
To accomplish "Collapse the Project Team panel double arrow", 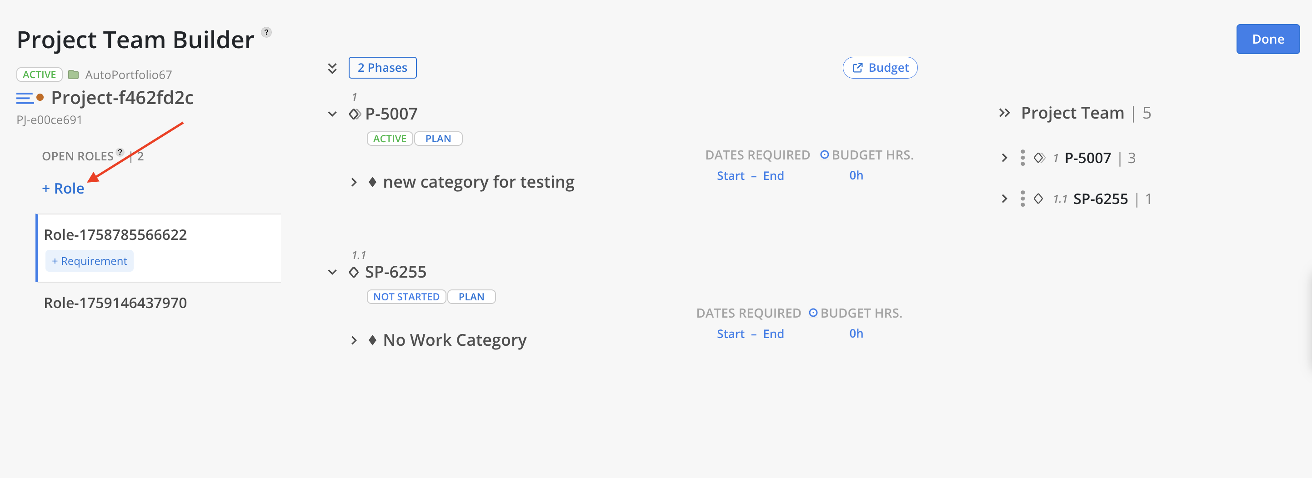I will click(x=1004, y=113).
